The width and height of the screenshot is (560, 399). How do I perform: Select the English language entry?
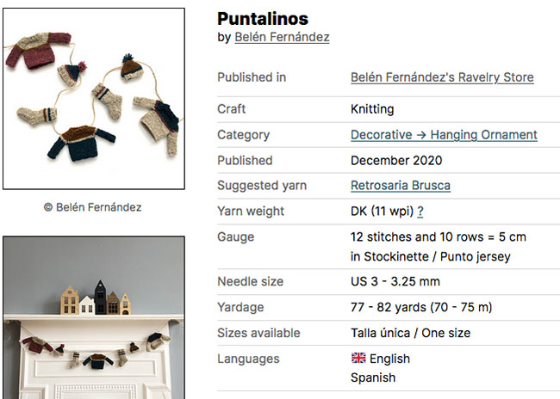(389, 359)
